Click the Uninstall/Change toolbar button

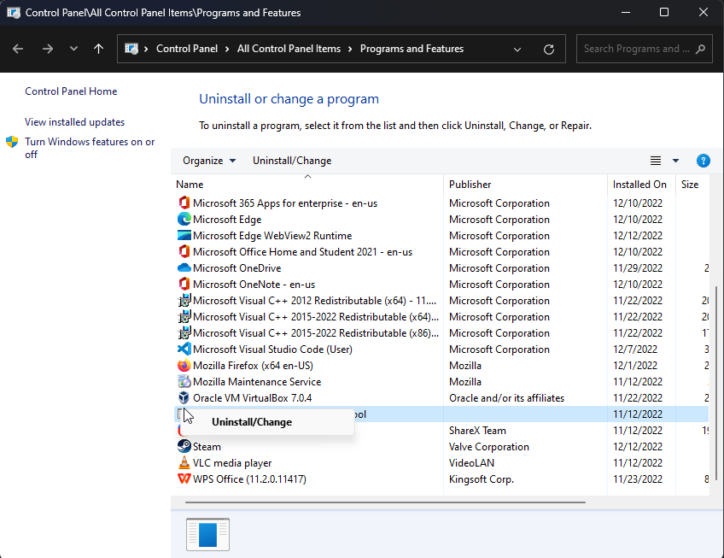292,161
